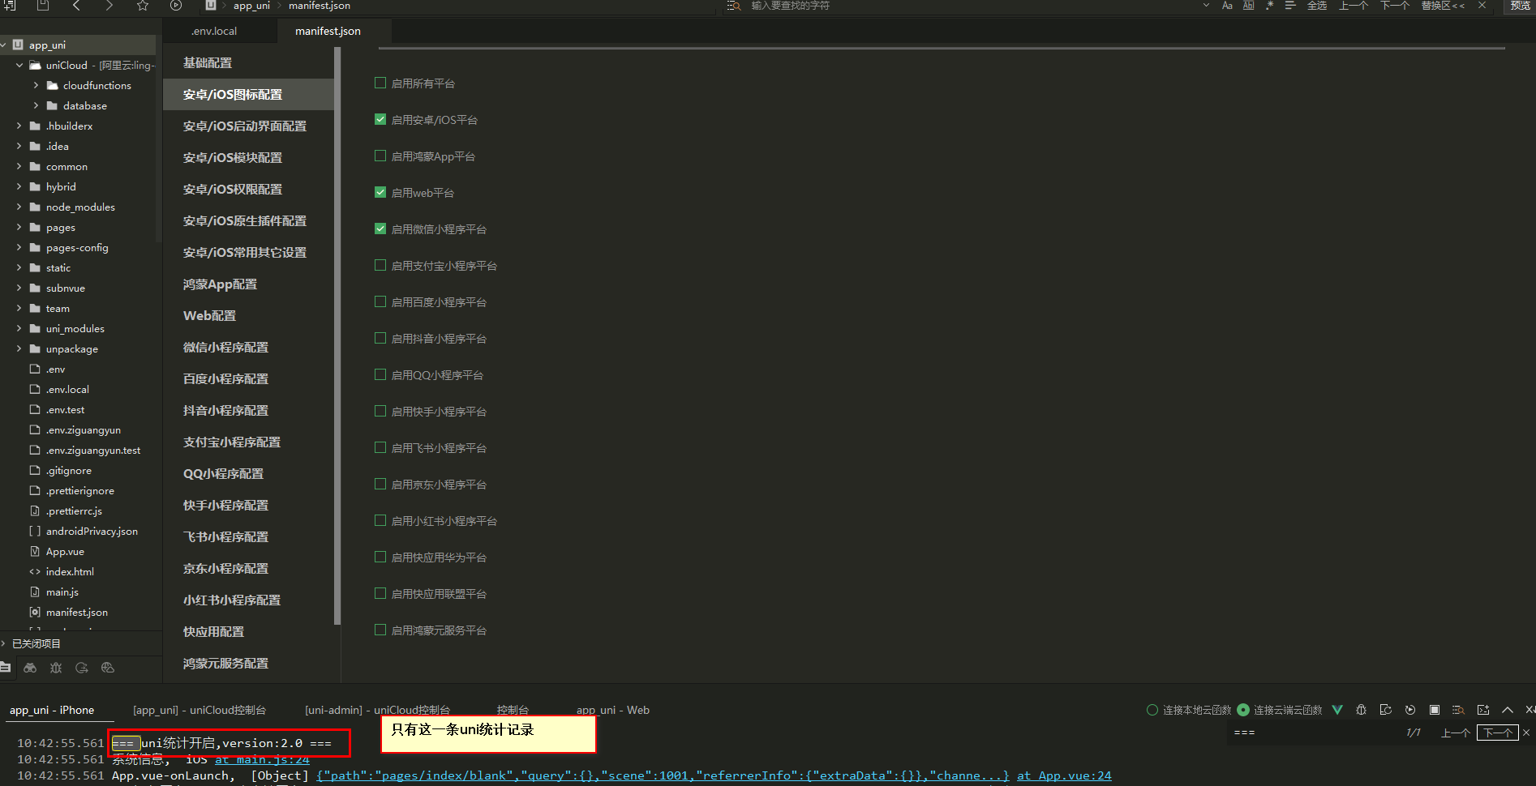Open the 微信小程序配置 section
Viewport: 1536px width, 786px height.
pyautogui.click(x=225, y=347)
